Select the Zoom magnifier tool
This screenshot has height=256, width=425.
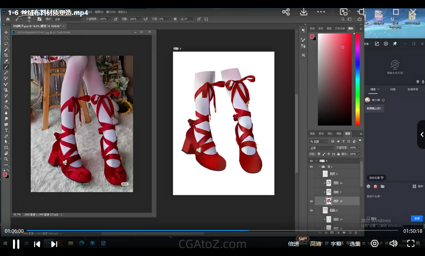pyautogui.click(x=6, y=159)
